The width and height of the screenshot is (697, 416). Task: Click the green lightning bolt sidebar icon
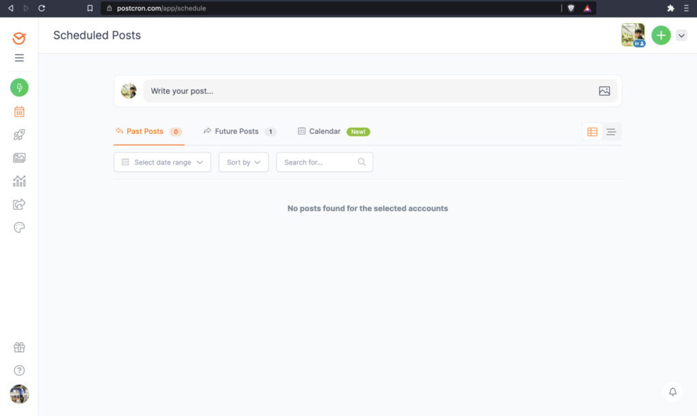pos(19,88)
